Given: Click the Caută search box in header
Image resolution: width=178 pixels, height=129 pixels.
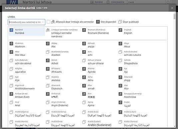Looking at the screenshot, I should (x=146, y=2).
